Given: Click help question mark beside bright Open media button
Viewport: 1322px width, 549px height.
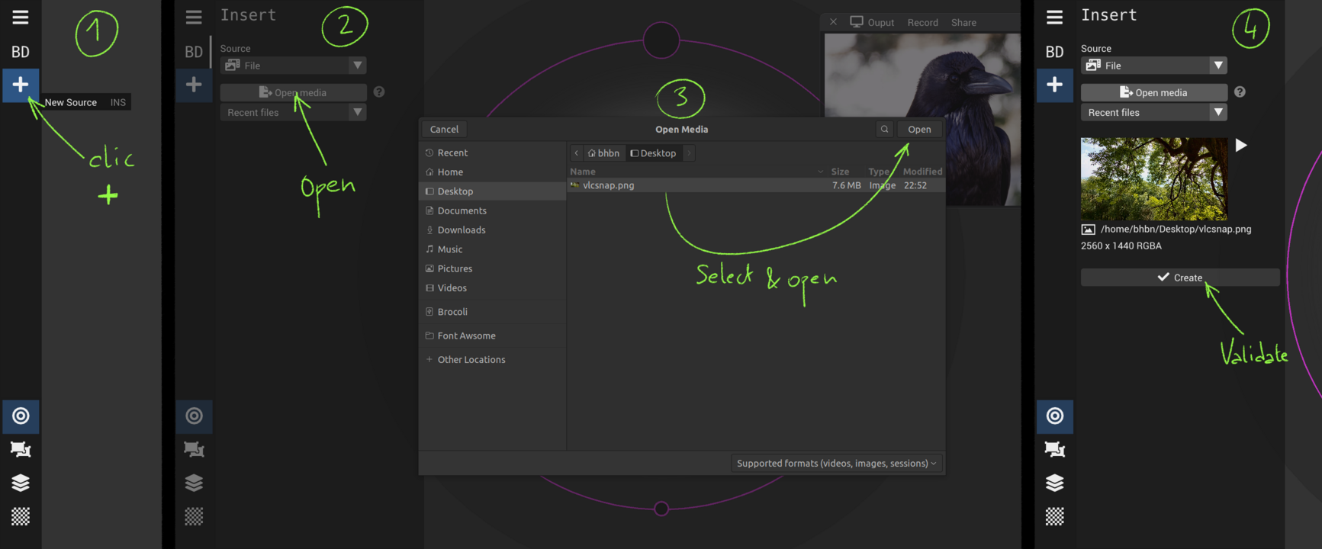Looking at the screenshot, I should click(1240, 92).
